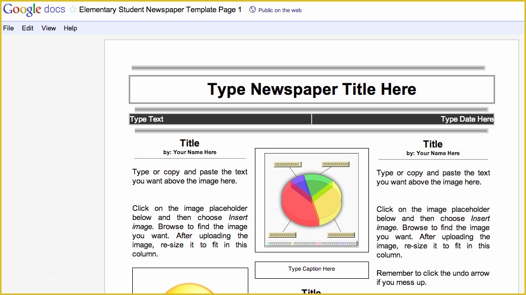The width and height of the screenshot is (526, 295).
Task: Star the document with the star icon
Action: point(73,10)
